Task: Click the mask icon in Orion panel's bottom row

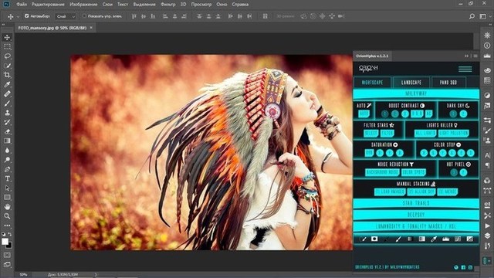Action: (374, 239)
